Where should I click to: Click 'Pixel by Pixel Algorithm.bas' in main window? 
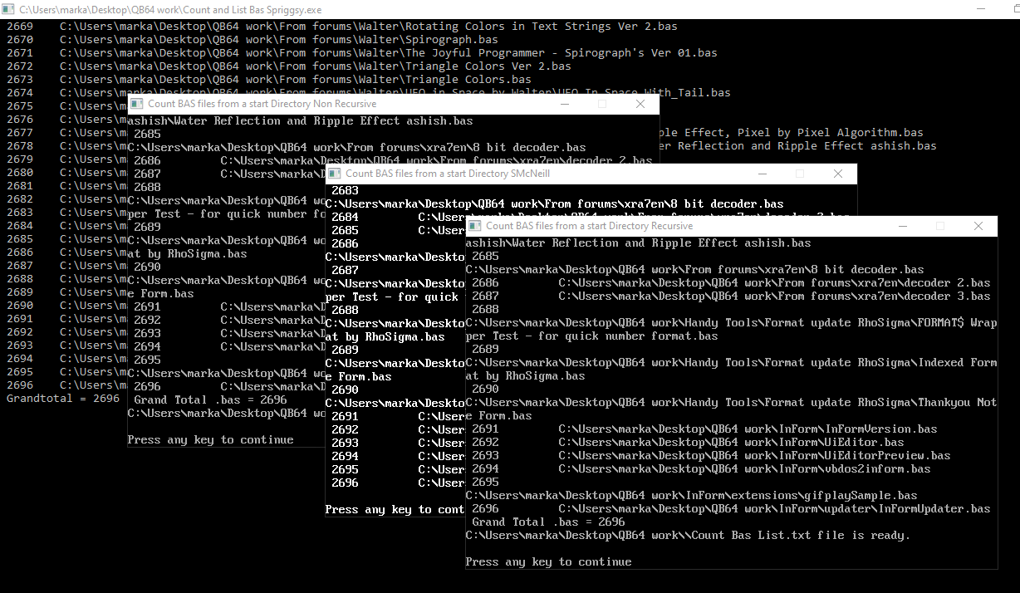click(x=831, y=132)
